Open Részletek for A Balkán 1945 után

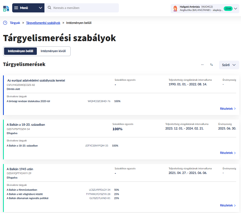(228, 205)
